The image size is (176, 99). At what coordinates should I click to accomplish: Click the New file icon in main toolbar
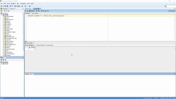pyautogui.click(x=1, y=6)
